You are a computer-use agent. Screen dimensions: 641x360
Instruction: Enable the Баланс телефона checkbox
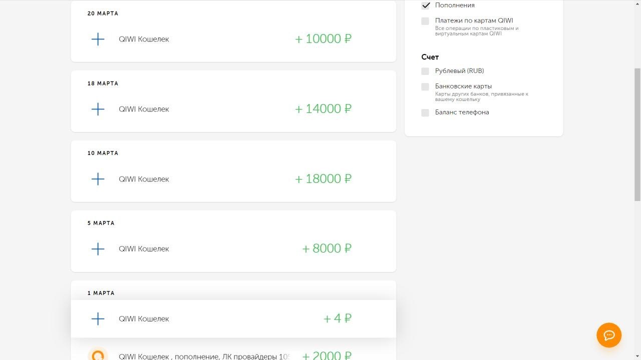tap(425, 112)
